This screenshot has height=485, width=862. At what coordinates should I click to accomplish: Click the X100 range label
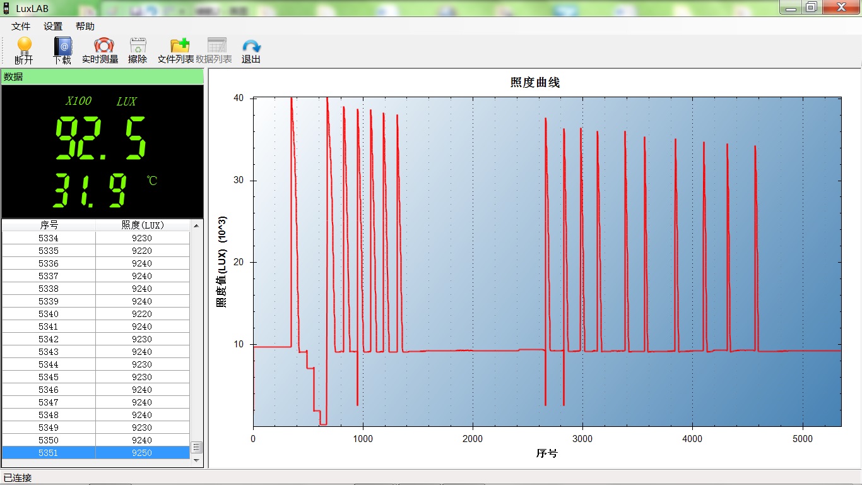(79, 101)
